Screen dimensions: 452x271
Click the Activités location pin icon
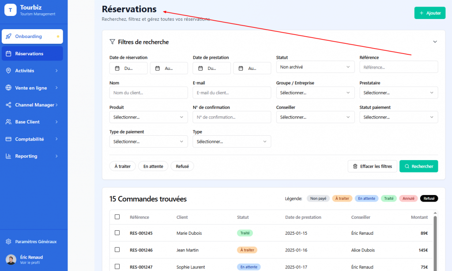(8, 71)
